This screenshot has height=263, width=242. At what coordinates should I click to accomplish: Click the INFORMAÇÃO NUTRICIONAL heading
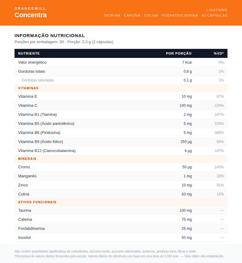[x=50, y=36]
